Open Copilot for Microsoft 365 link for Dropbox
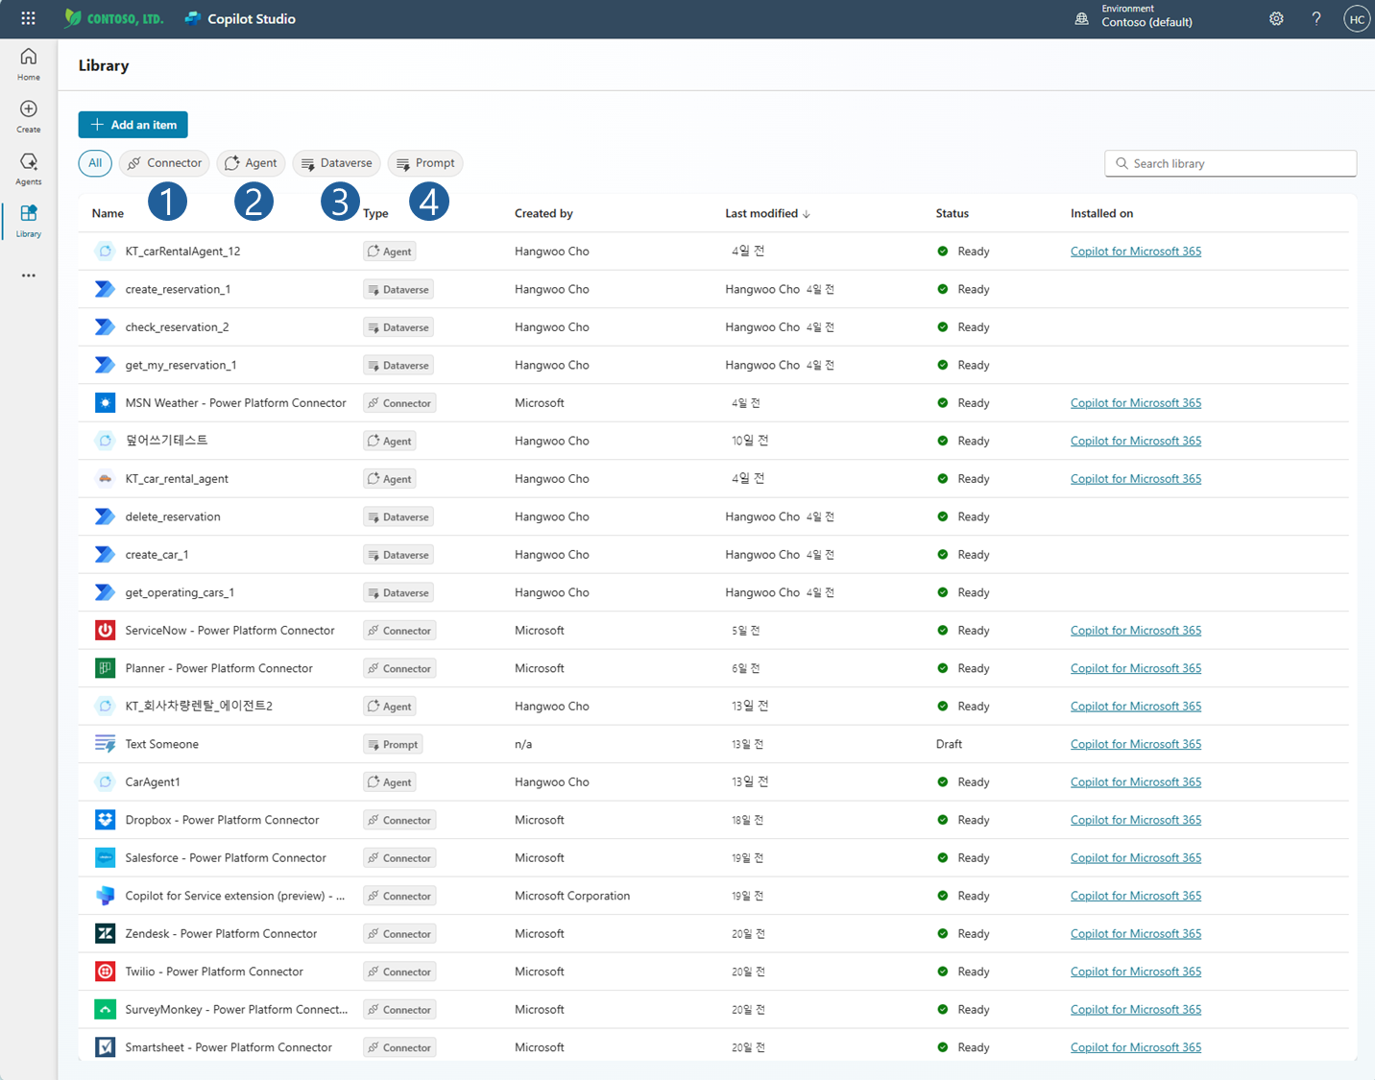1375x1080 pixels. 1136,820
